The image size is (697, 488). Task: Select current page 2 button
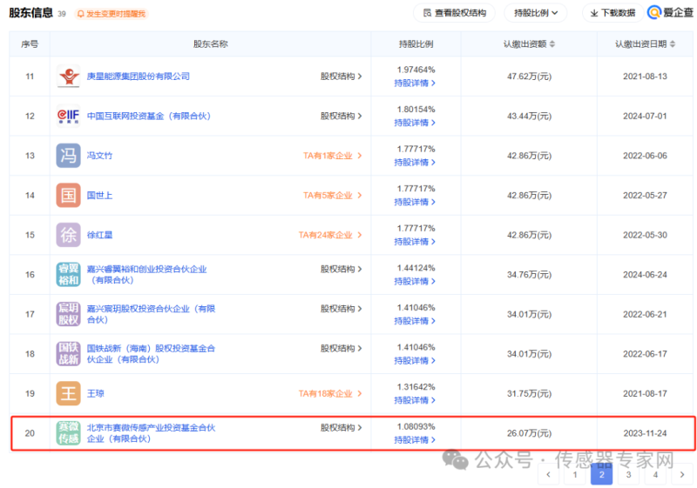pyautogui.click(x=602, y=475)
